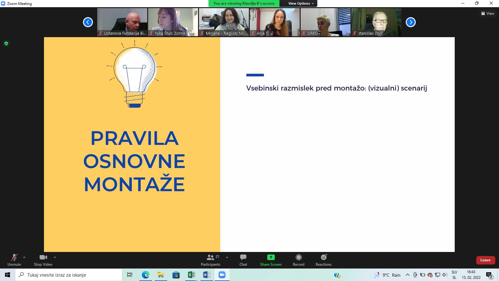Open the Participants list
499x281 pixels.
coord(211,260)
